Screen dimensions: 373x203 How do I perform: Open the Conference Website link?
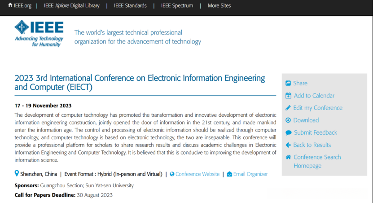click(x=197, y=174)
